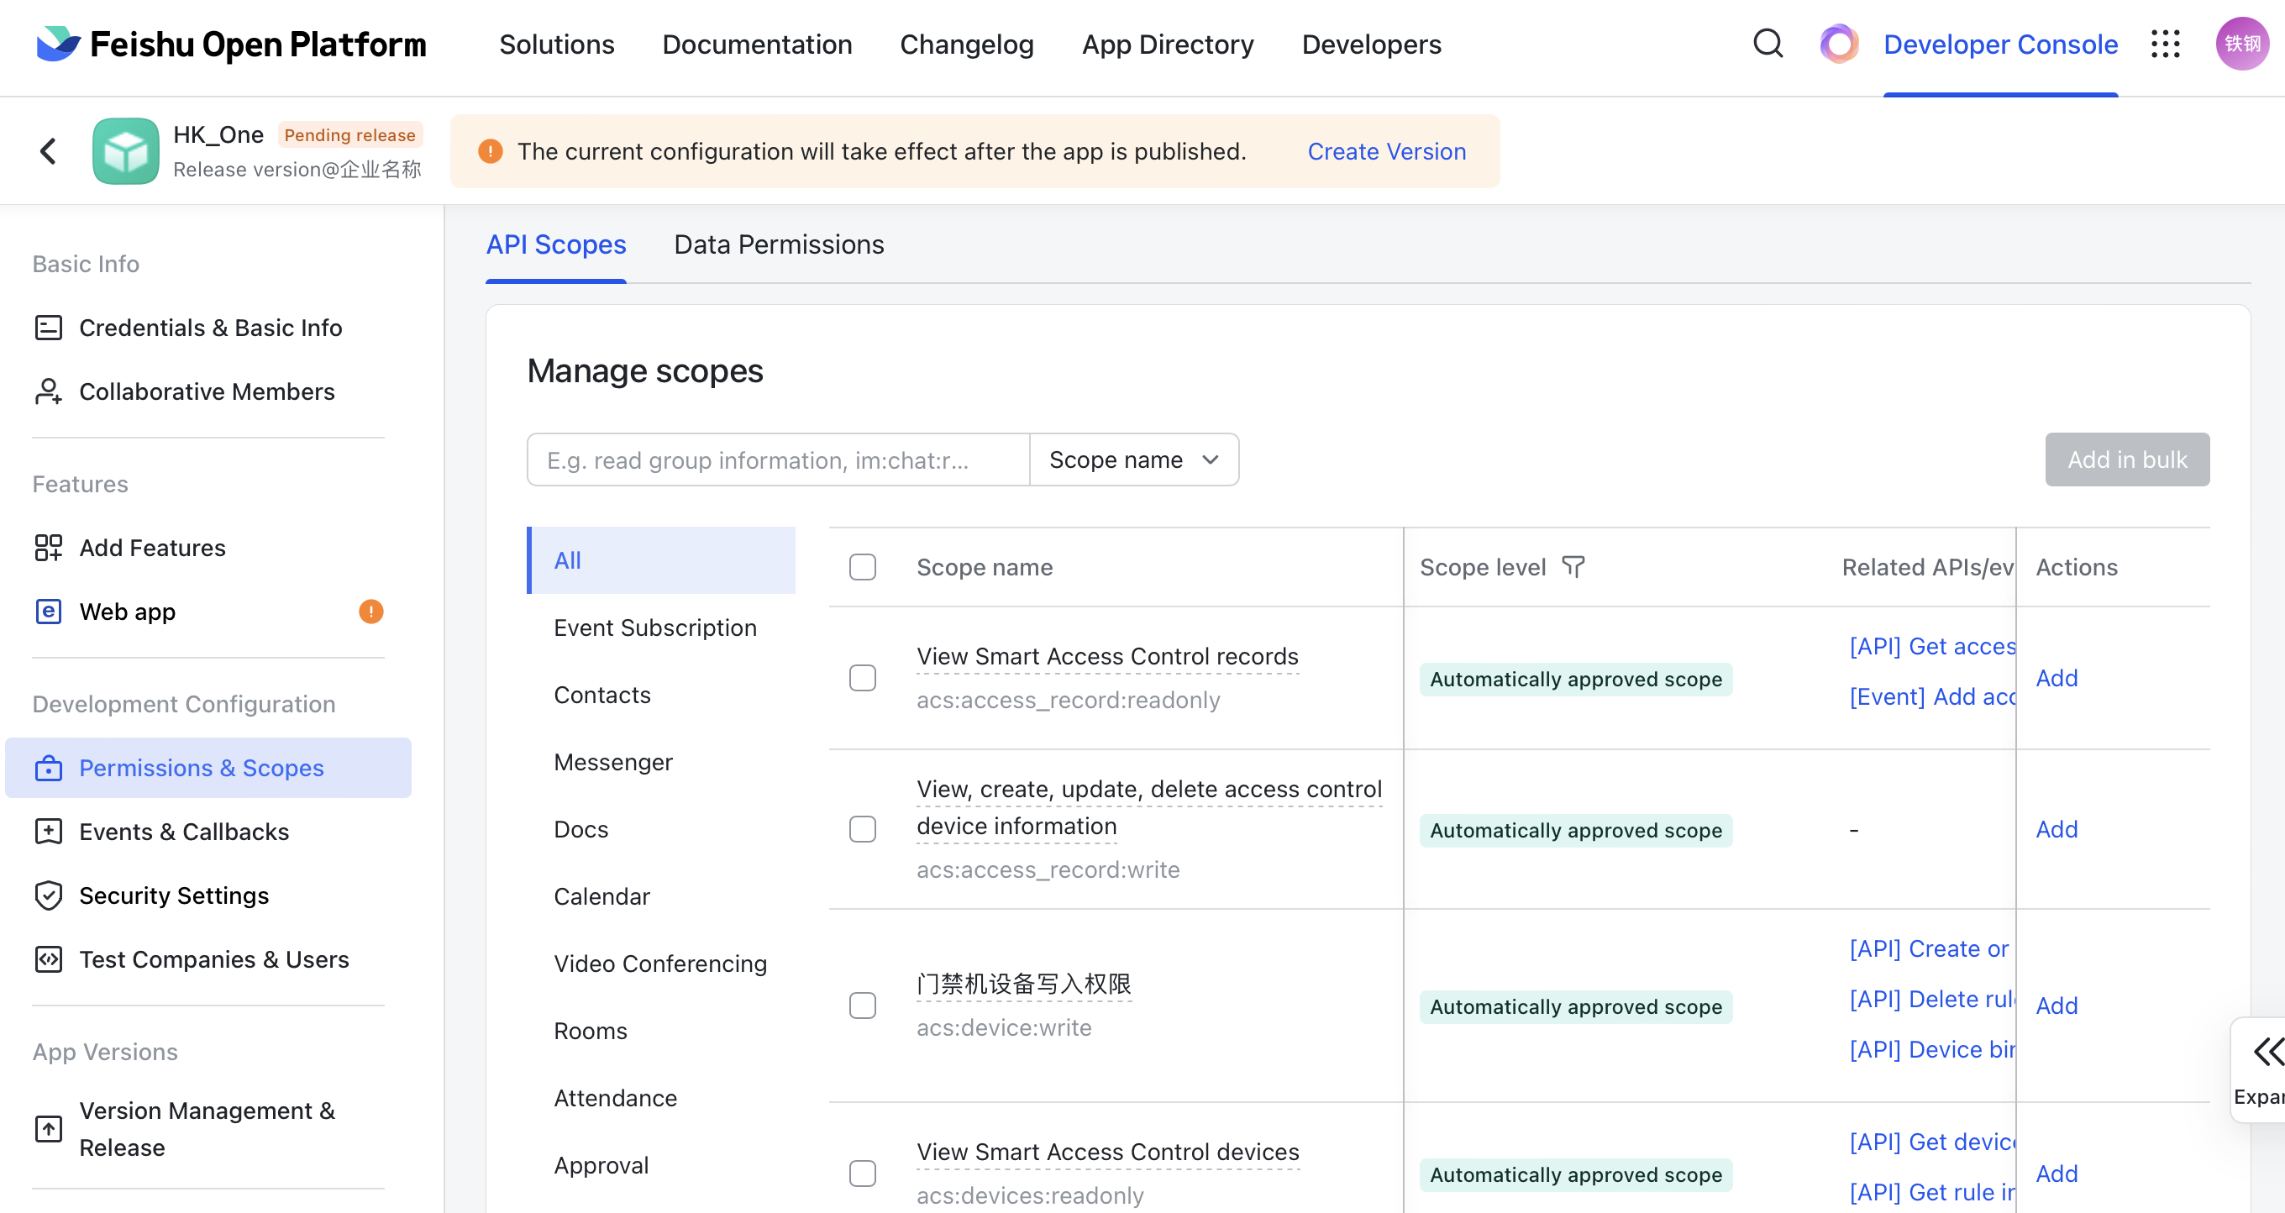Click the Permissions & Scopes lock icon

48,767
